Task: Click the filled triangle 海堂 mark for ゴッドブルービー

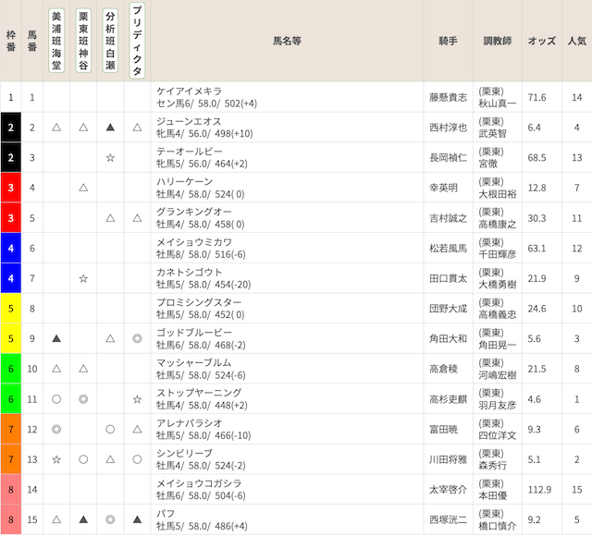Action: (x=56, y=339)
